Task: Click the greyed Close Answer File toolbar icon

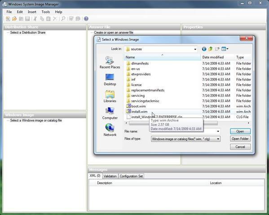Action: pos(21,19)
